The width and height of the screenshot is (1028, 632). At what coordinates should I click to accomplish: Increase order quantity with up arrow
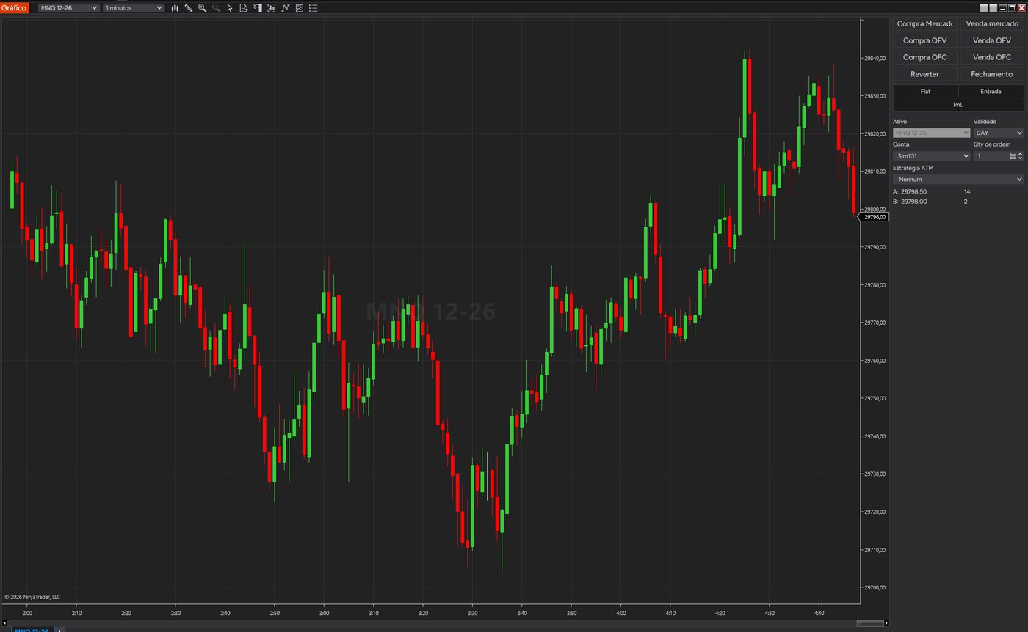coord(1021,154)
